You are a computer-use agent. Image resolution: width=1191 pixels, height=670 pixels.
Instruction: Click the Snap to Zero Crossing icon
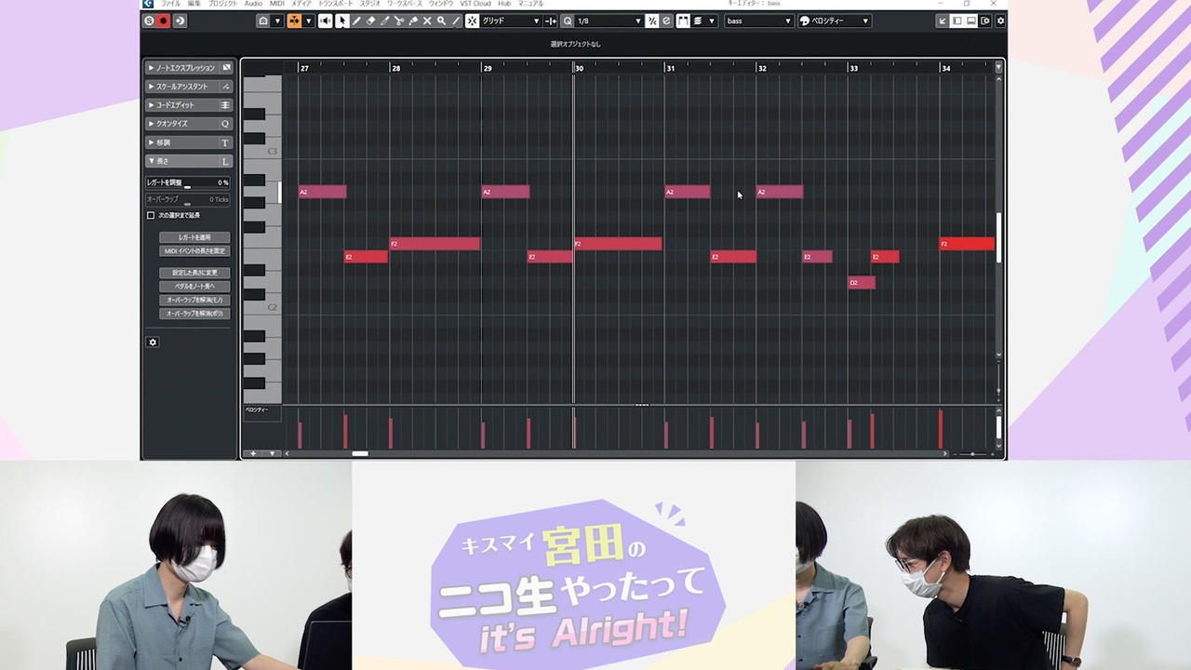(551, 20)
